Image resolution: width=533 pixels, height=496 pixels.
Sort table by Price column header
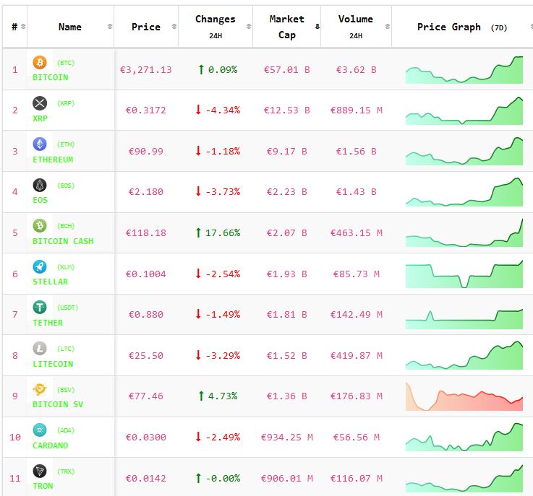pyautogui.click(x=146, y=27)
